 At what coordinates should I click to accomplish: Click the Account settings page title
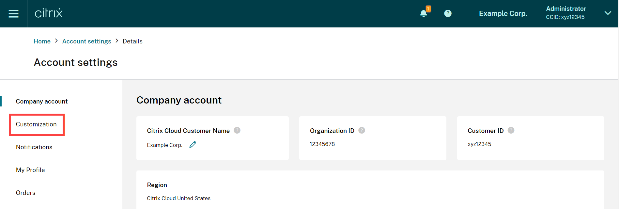(76, 62)
